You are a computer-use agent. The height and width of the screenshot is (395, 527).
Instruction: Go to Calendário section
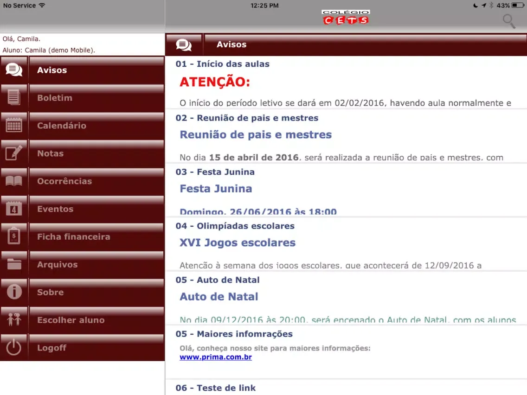coord(83,125)
